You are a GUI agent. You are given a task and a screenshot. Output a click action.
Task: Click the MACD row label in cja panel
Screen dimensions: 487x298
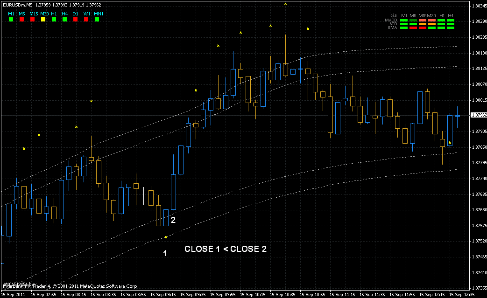click(391, 20)
